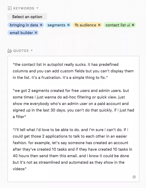Click into the first autopilot contact list quote
Image resolution: width=146 pixels, height=188 pixels.
tap(73, 71)
